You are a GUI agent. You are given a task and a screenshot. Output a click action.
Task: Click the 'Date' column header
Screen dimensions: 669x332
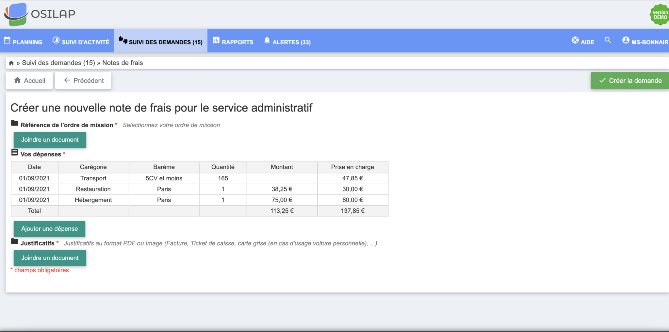tap(34, 167)
